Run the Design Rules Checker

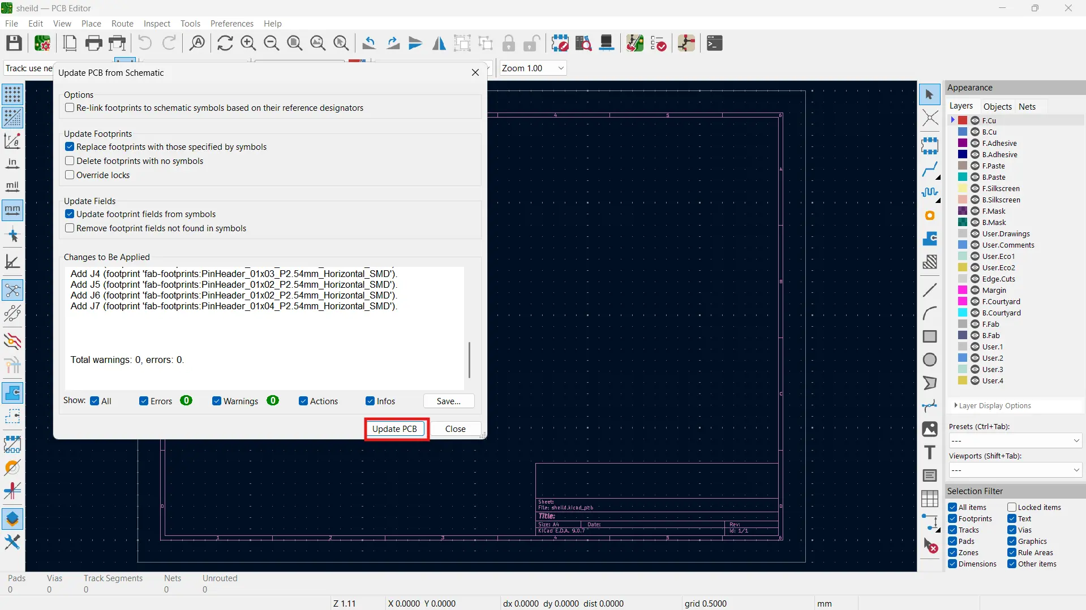659,43
